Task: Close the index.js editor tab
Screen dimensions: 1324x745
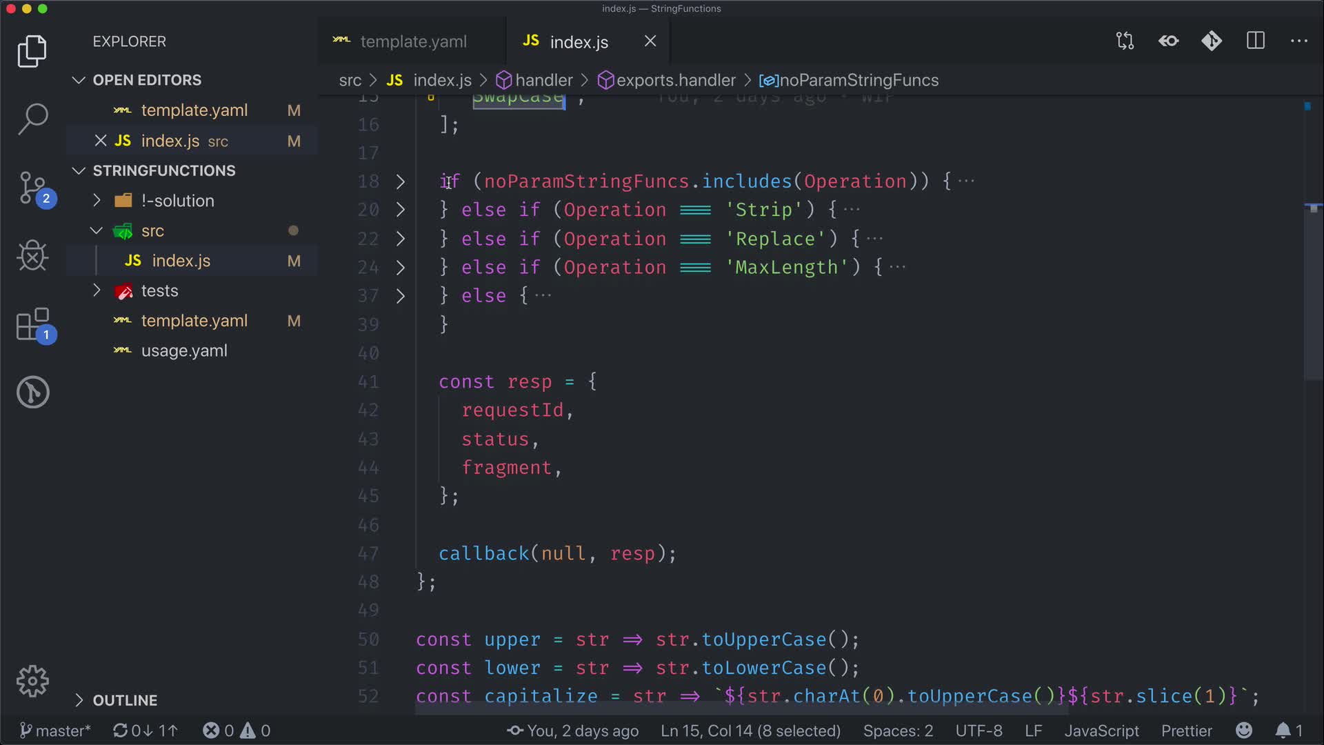Action: point(650,41)
